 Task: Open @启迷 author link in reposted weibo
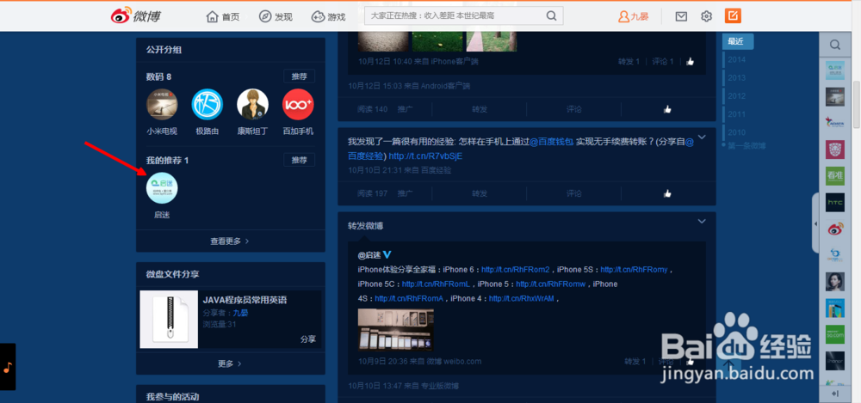click(369, 255)
